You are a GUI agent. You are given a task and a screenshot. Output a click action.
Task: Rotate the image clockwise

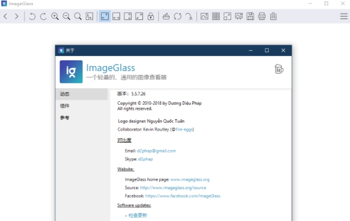click(43, 16)
